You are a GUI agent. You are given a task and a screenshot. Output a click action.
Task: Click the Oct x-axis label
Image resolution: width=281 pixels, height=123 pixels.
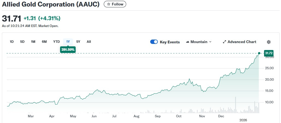pyautogui.click(x=179, y=116)
